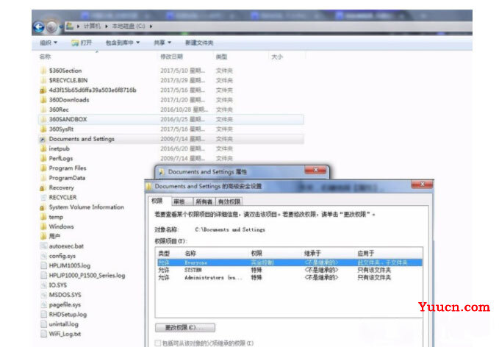Tick the 包括可从该对象的父项继承的权限 checkbox
499x347 pixels.
point(157,343)
